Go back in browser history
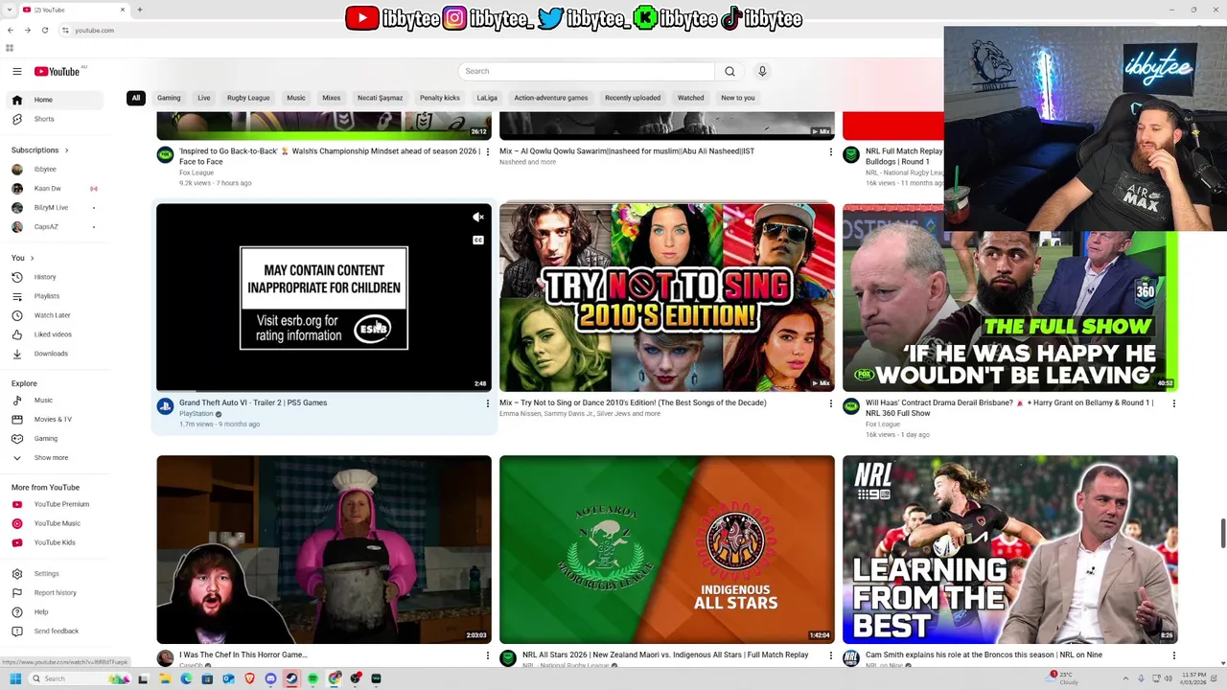This screenshot has height=690, width=1227. coord(11,30)
